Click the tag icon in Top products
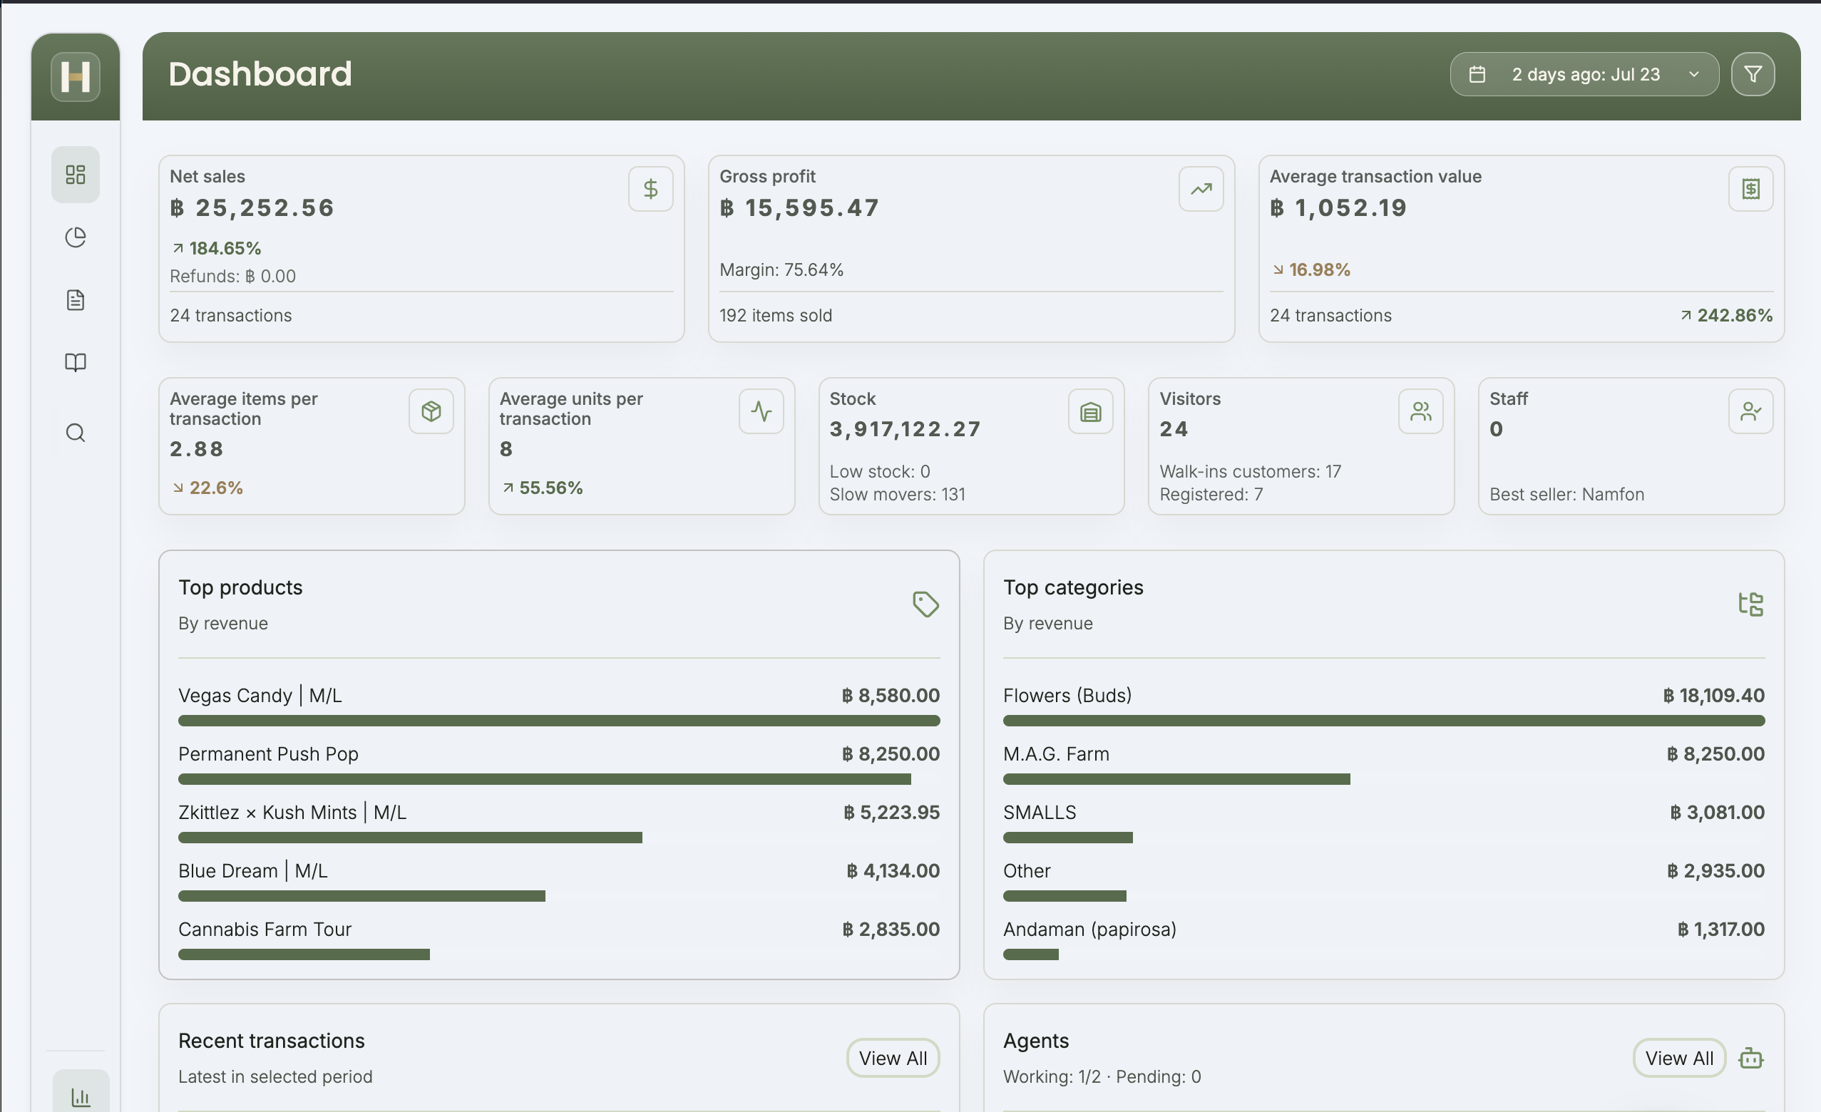This screenshot has height=1112, width=1821. (x=925, y=604)
